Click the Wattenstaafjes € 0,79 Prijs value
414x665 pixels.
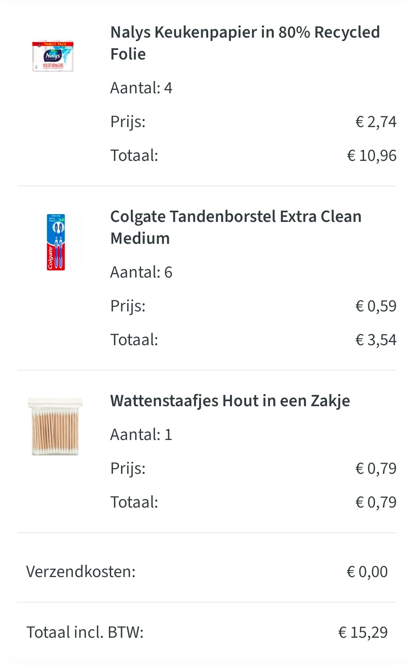point(376,468)
